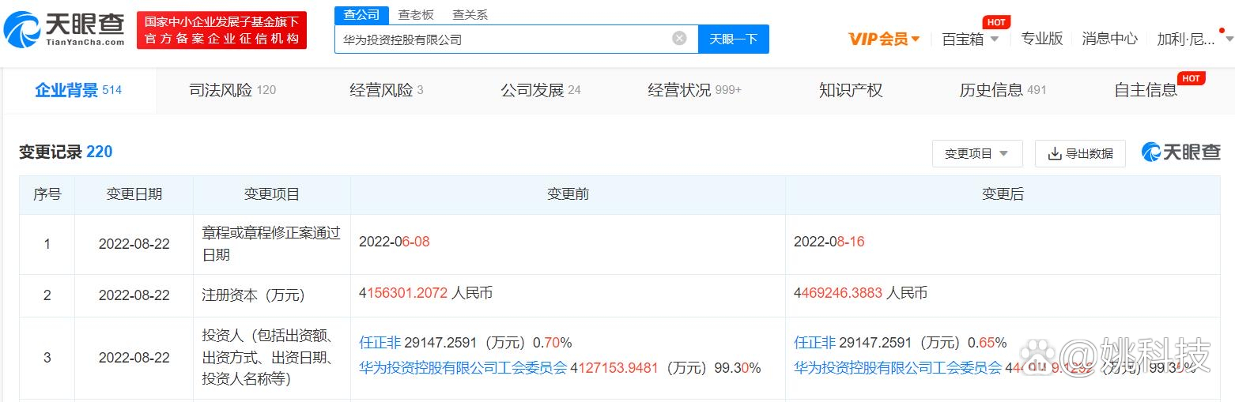Image resolution: width=1235 pixels, height=402 pixels.
Task: Open 华为投资控股有限公司工会委员会 link in 变更后 column
Action: pos(897,367)
